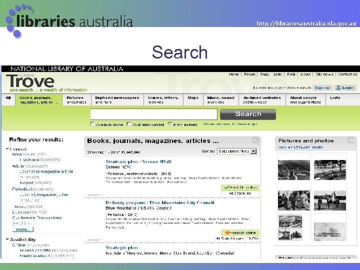Open the group of women photo thumbnail
360x270 pixels.
(x=294, y=200)
